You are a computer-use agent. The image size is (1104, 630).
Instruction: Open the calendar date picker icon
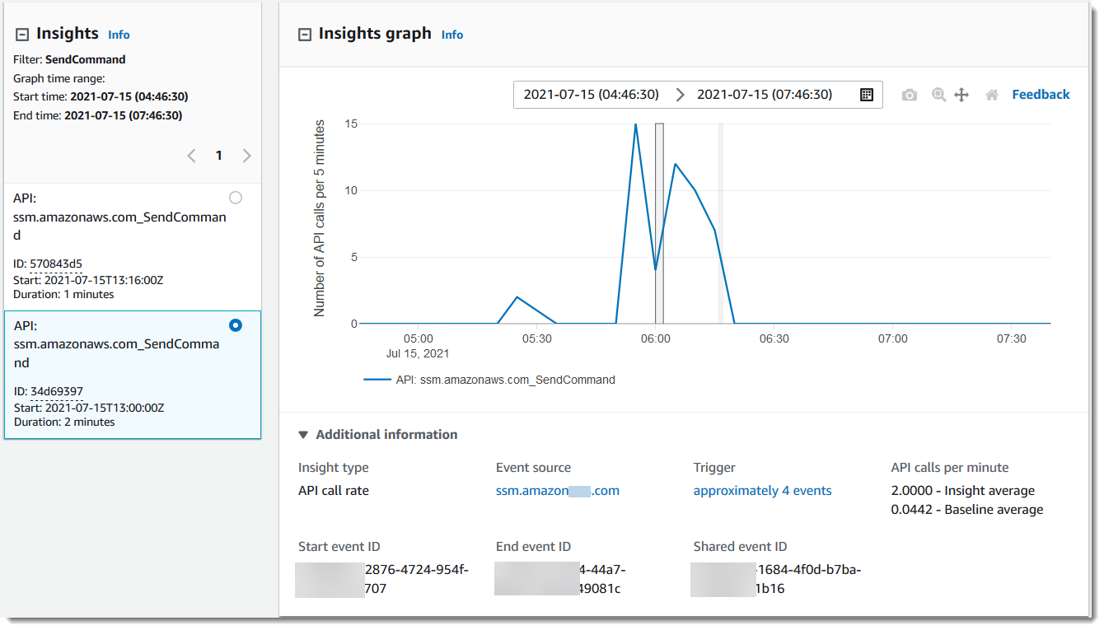point(867,95)
